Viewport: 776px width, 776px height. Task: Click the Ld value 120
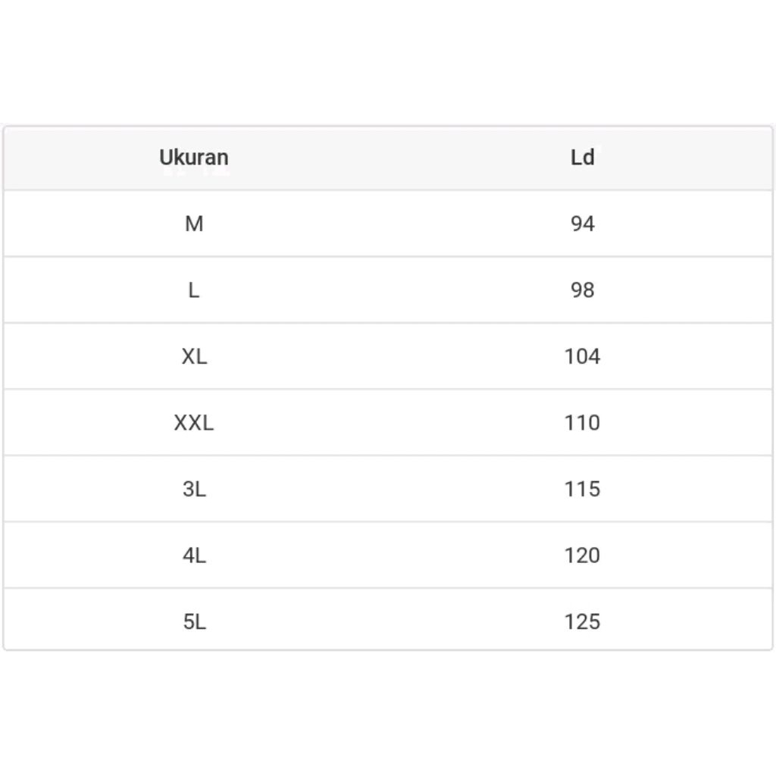pos(582,555)
